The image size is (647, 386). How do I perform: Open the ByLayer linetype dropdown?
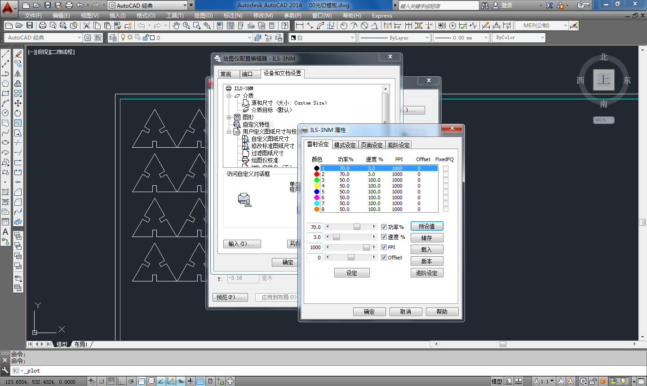[x=427, y=38]
